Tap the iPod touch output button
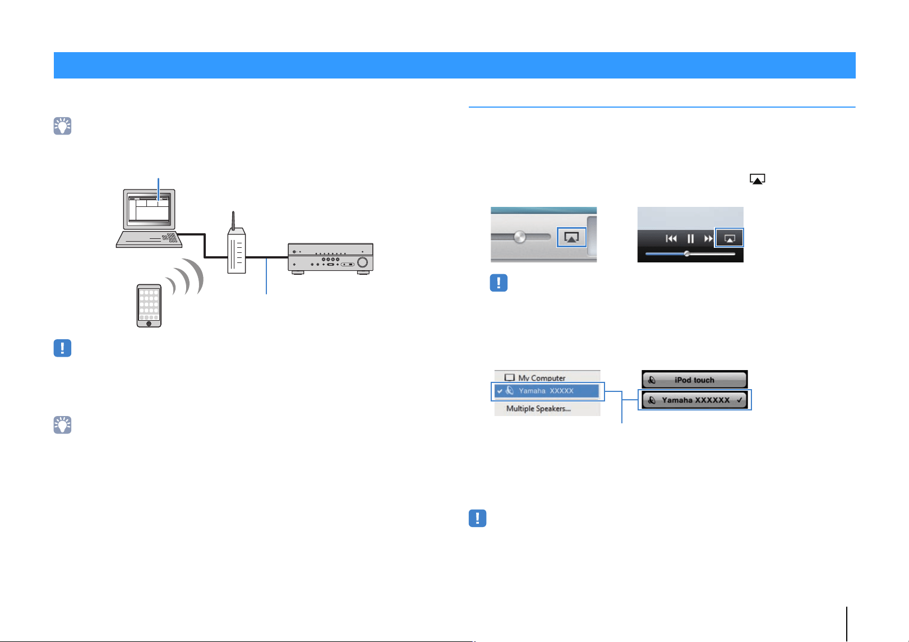 click(695, 380)
